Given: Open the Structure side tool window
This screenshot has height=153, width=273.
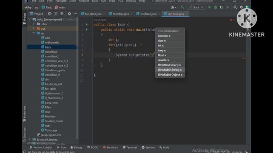Looking at the screenshot, I should [25, 134].
